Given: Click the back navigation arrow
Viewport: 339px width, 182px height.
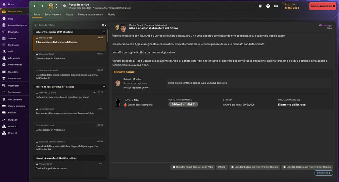Looking at the screenshot, I should point(34,6).
